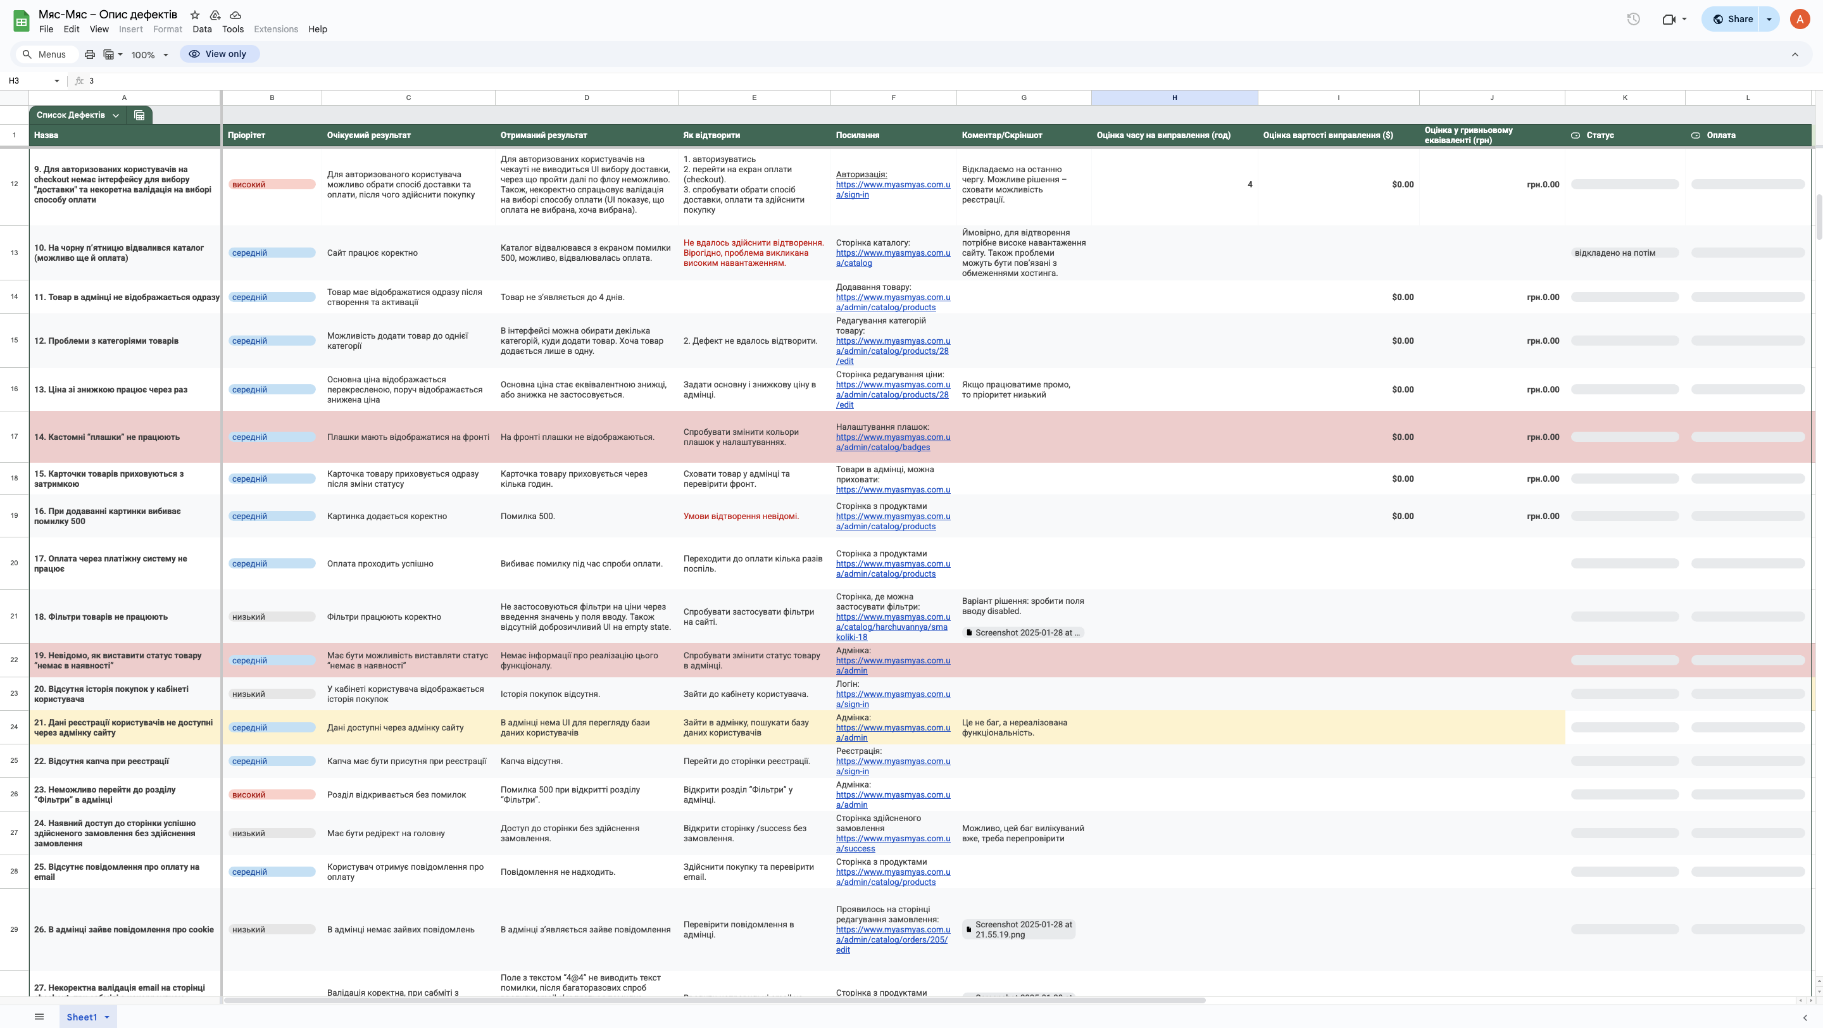Star this spreadsheet document

point(194,15)
